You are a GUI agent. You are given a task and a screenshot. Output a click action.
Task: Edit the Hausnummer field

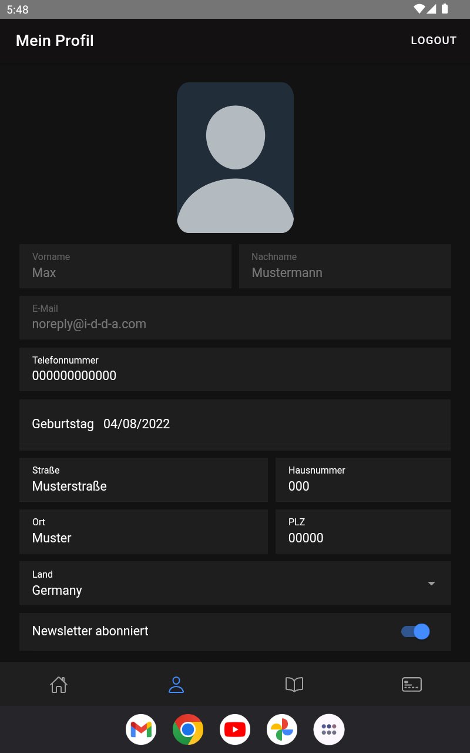(x=363, y=479)
